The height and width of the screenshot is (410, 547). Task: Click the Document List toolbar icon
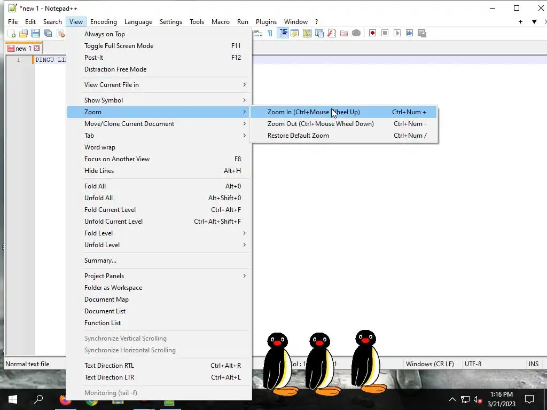pyautogui.click(x=319, y=33)
